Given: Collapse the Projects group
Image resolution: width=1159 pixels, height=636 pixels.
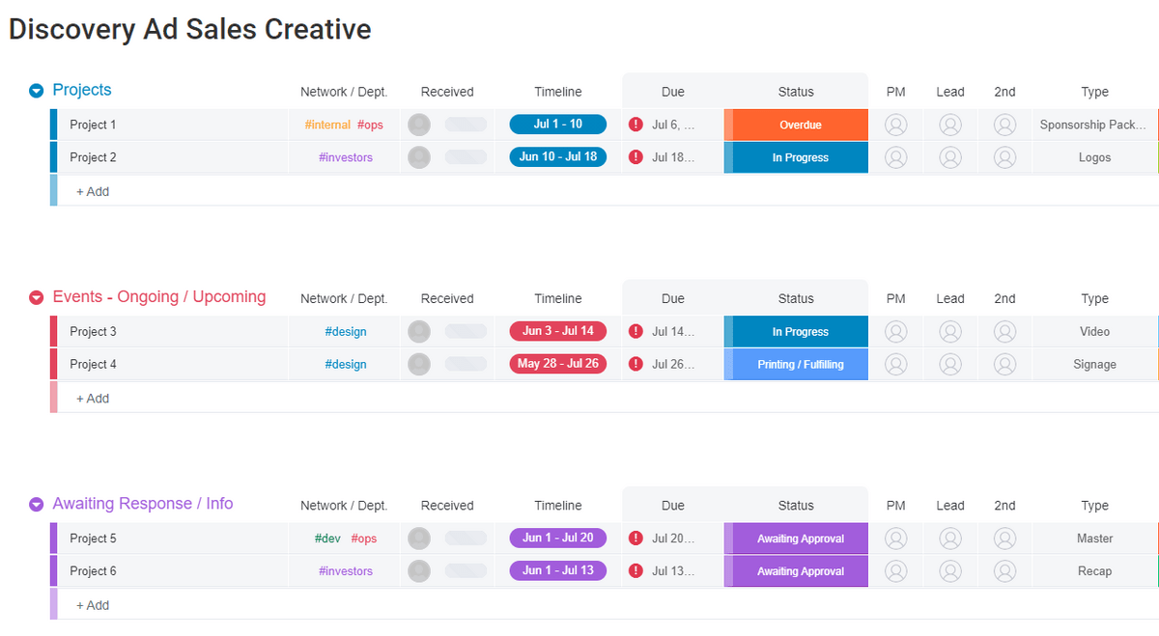Looking at the screenshot, I should pos(37,91).
